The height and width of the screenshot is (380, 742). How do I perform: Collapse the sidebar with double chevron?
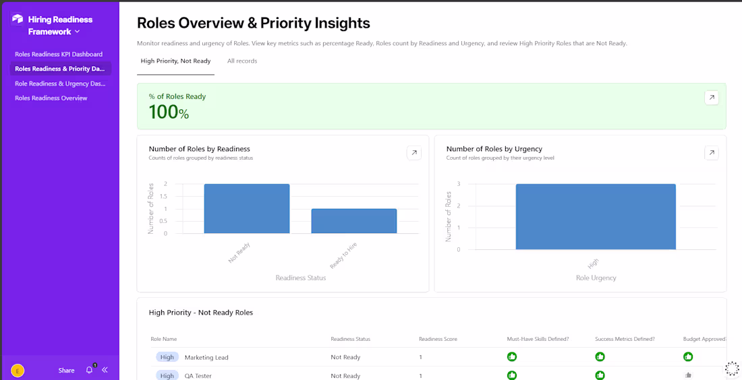tap(105, 370)
